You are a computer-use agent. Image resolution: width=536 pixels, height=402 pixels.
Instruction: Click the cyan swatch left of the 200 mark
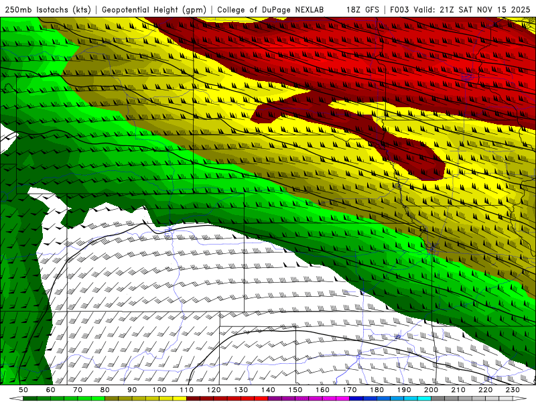point(425,399)
